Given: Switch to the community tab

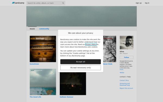Looking at the screenshot, I should (x=44, y=29).
